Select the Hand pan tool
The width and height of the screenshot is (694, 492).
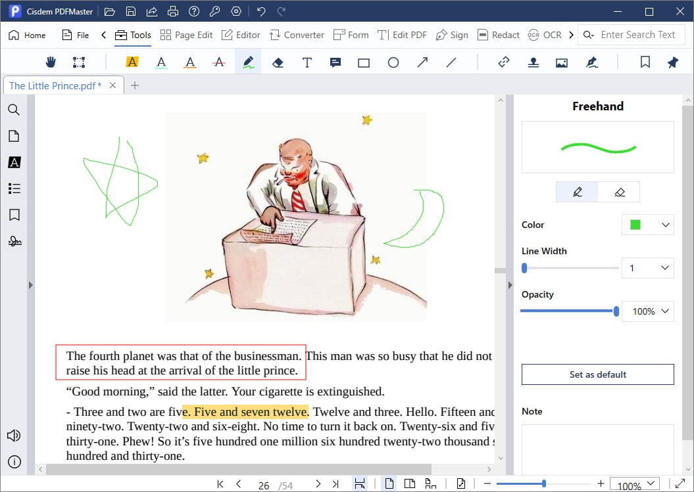click(x=51, y=62)
